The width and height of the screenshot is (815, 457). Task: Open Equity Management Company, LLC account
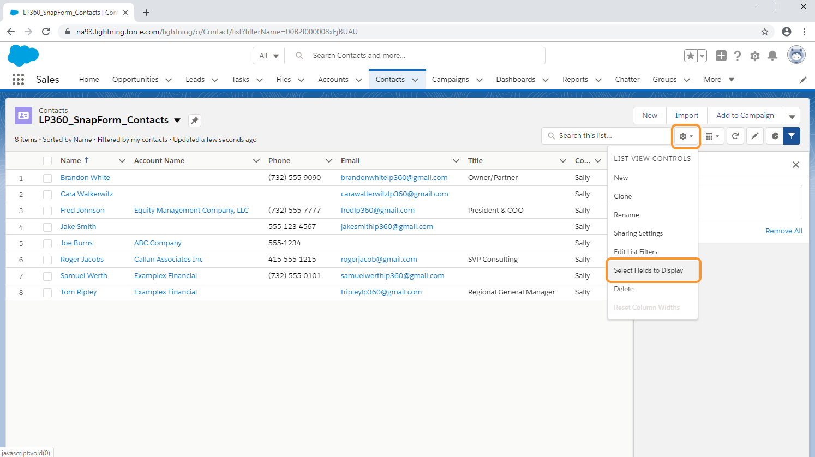[191, 211]
